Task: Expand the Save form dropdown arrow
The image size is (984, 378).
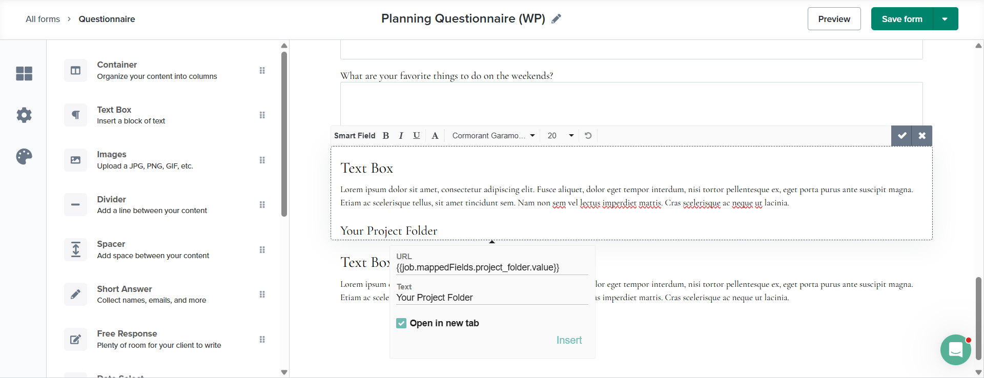Action: coord(945,19)
